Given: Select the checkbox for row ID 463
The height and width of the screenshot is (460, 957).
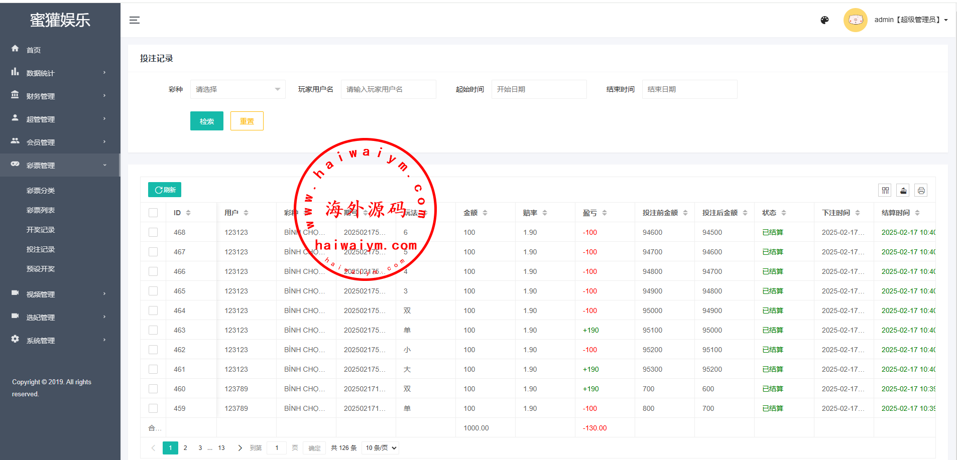Looking at the screenshot, I should click(x=153, y=330).
